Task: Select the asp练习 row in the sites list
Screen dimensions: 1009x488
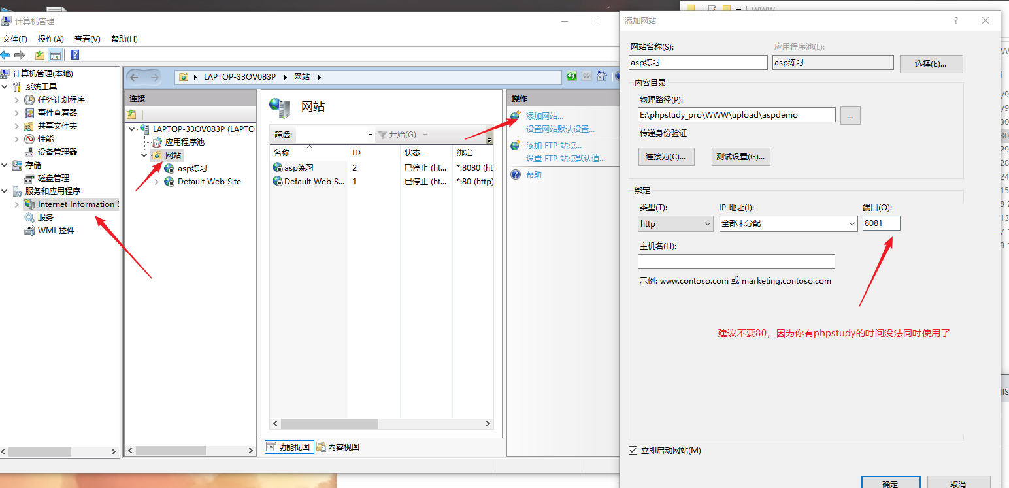Action: click(382, 168)
